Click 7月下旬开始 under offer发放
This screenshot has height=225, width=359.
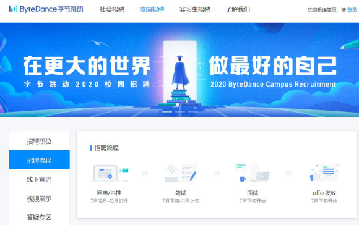(324, 201)
